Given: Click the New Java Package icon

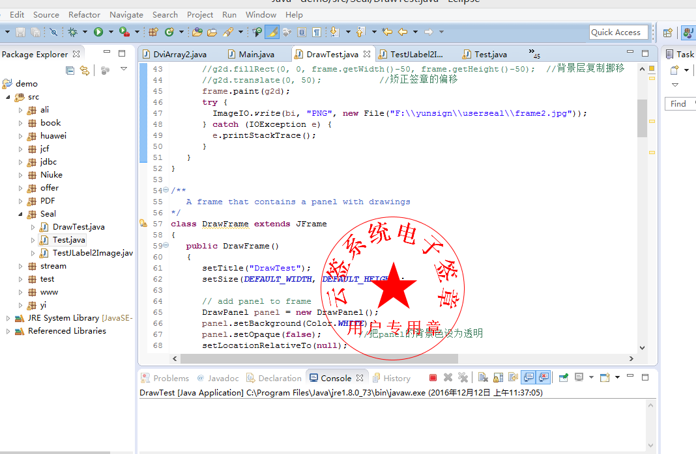Looking at the screenshot, I should point(154,32).
